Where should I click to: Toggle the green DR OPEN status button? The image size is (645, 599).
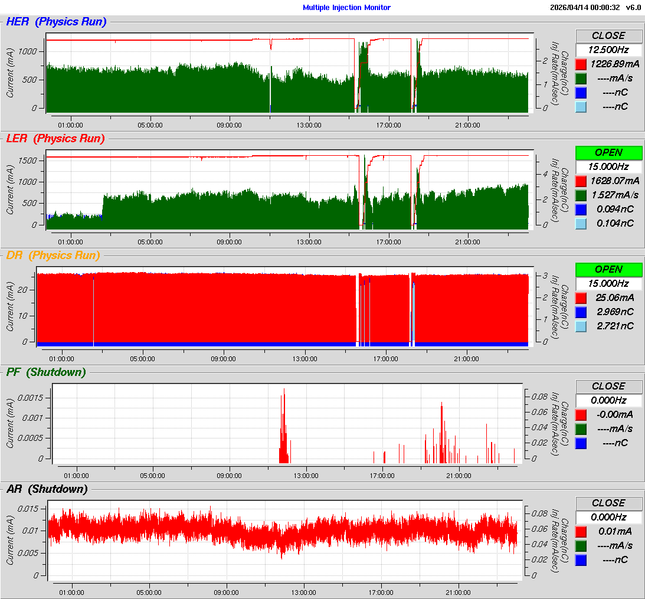[x=608, y=269]
